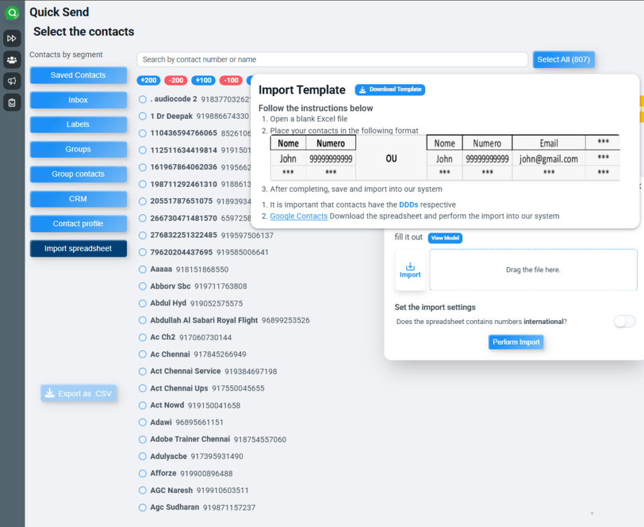Switch to the CRM segment
The width and height of the screenshot is (644, 527).
click(78, 199)
